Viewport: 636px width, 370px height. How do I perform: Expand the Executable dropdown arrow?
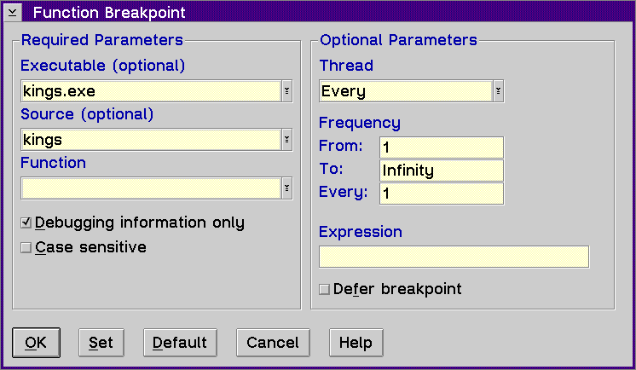[286, 91]
